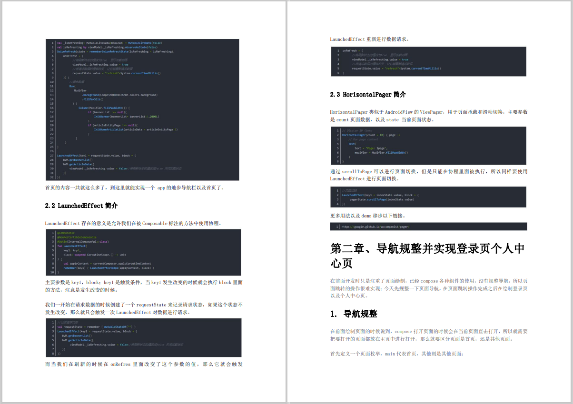Image resolution: width=573 pixels, height=404 pixels.
Task: Click paragraph "在前面开发时只是注重了页面绘制"
Action: pyautogui.click(x=429, y=288)
